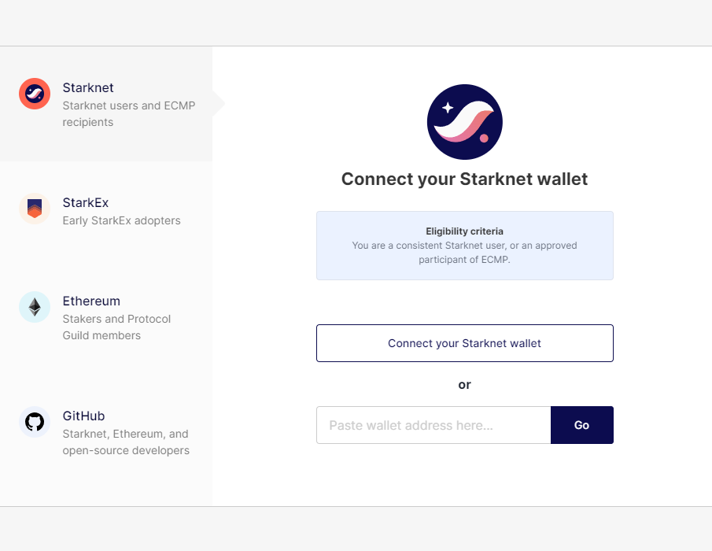Click the Starknet users and ECMP recipients description
This screenshot has height=551, width=712.
point(128,113)
